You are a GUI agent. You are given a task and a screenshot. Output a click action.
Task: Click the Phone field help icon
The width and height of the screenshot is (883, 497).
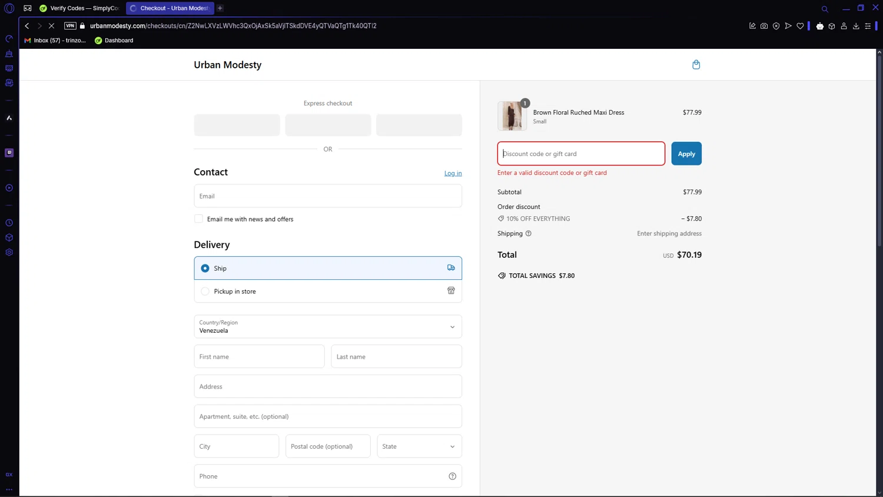452,476
